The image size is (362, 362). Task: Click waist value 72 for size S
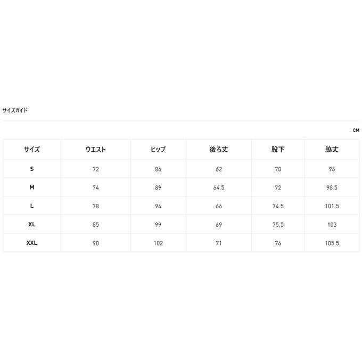(x=96, y=169)
